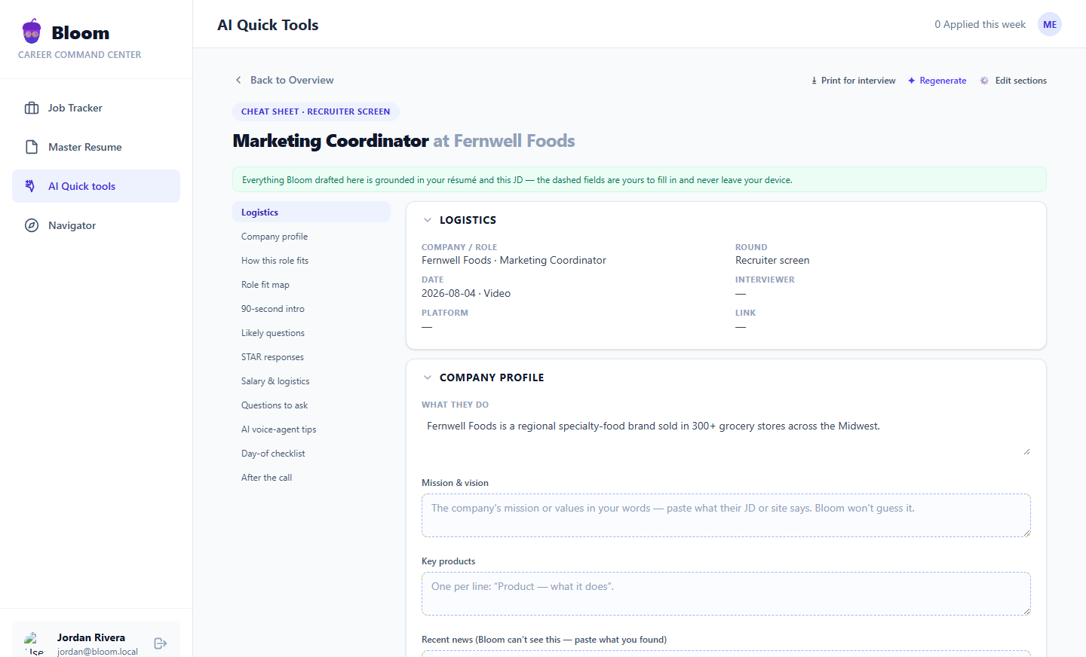Image resolution: width=1086 pixels, height=657 pixels.
Task: Click the AI Quick tools sparkle icon
Action: (x=30, y=186)
